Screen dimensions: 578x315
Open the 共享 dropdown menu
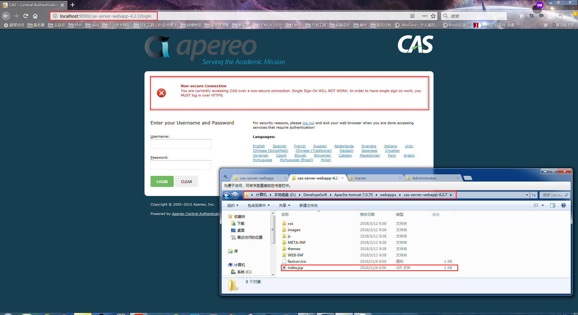point(284,205)
